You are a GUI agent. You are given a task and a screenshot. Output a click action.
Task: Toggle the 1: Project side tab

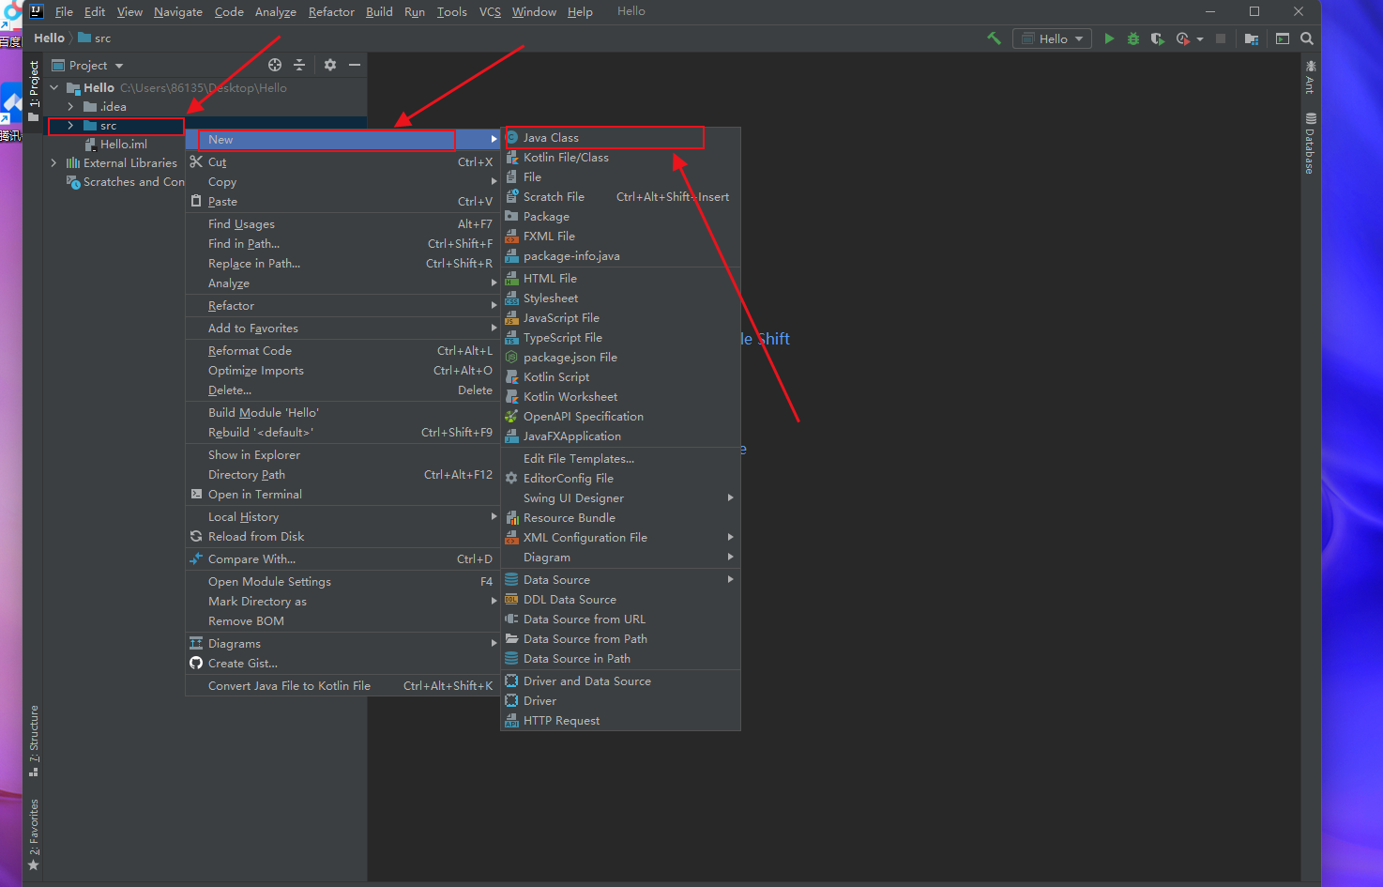tap(34, 91)
